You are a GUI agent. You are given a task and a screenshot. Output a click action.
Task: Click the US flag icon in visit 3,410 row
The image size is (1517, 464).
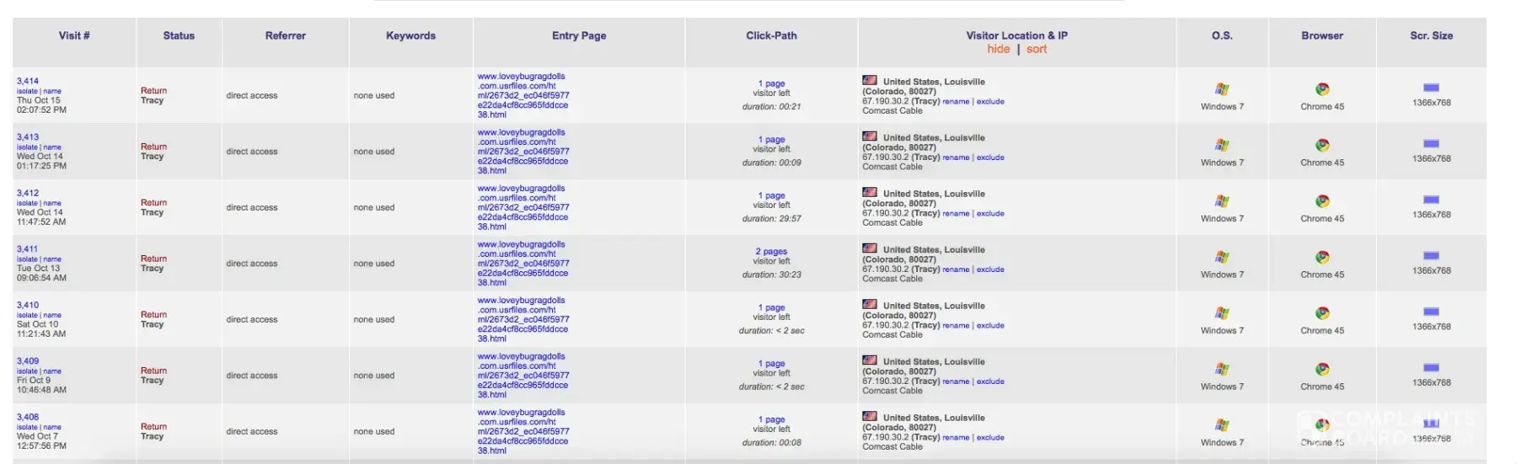click(x=869, y=305)
